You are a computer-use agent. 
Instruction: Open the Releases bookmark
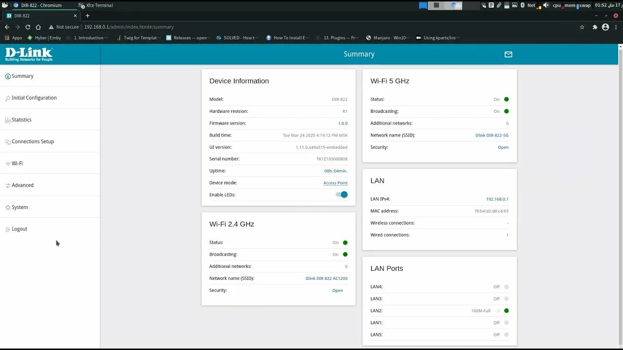[x=188, y=38]
